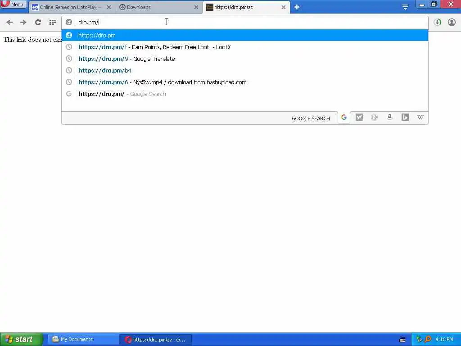This screenshot has height=346, width=461.
Task: Select Google search engine icon
Action: [x=343, y=118]
